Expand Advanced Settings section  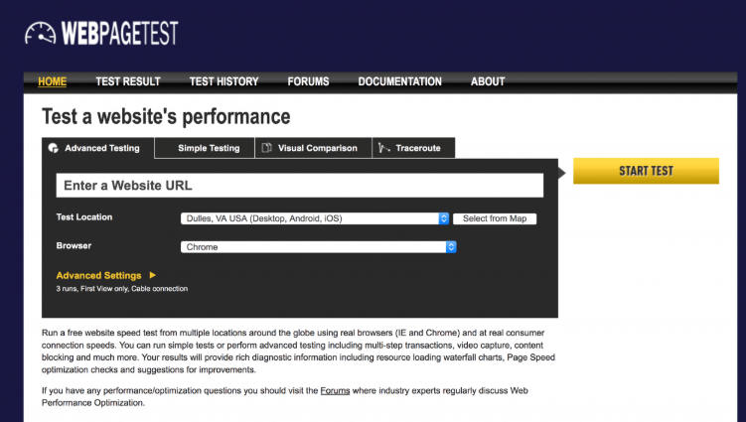point(106,275)
